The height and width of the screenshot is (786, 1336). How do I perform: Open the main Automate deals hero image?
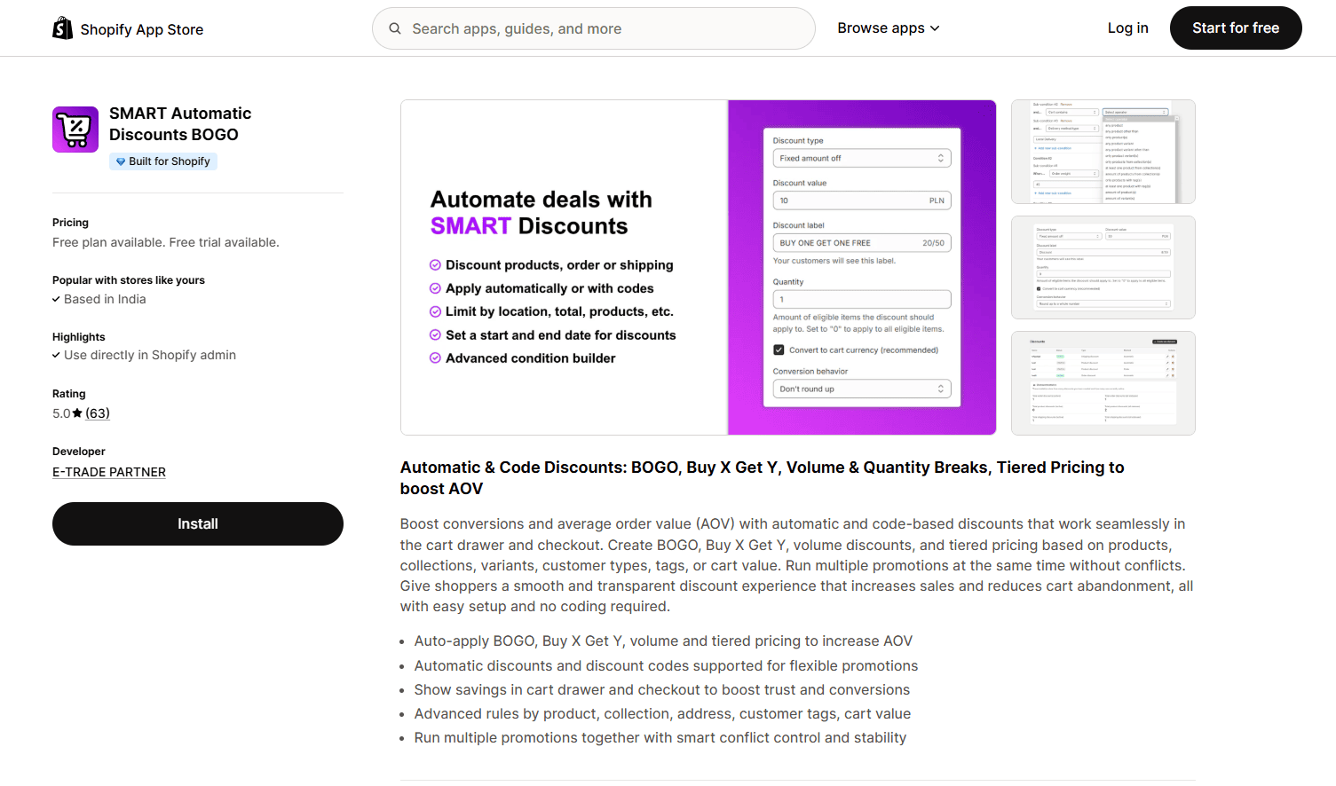(699, 267)
